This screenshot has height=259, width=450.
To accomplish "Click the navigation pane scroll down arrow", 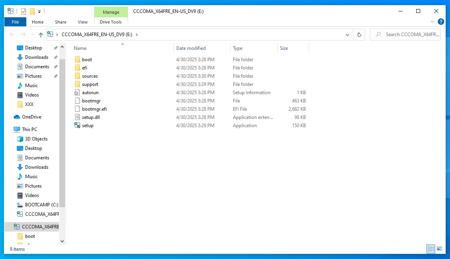I will [x=62, y=241].
